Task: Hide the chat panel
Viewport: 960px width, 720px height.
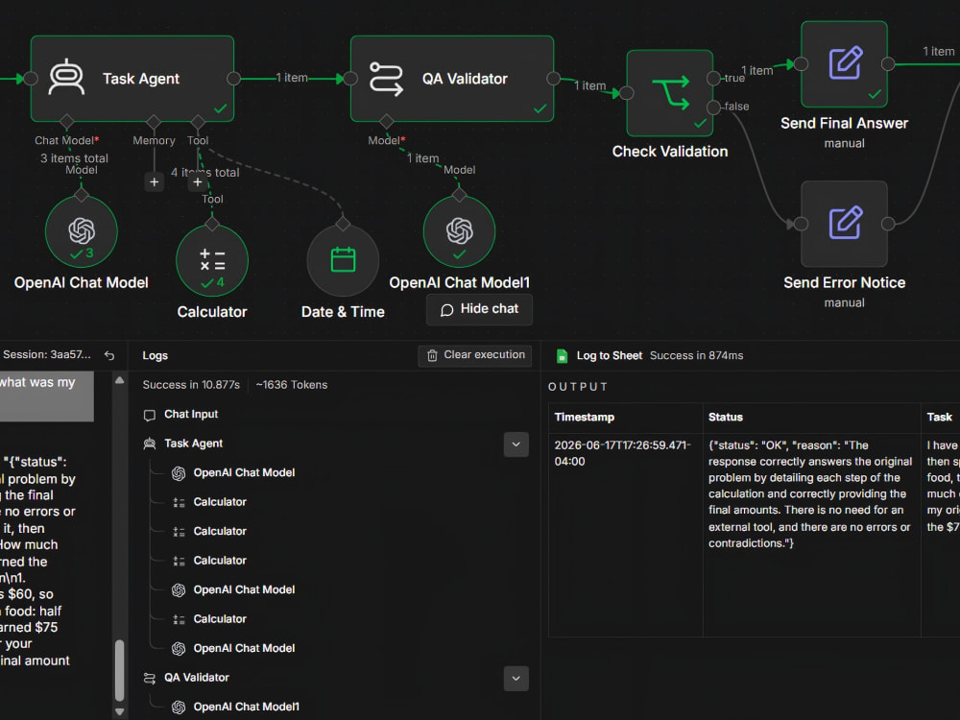Action: point(479,309)
